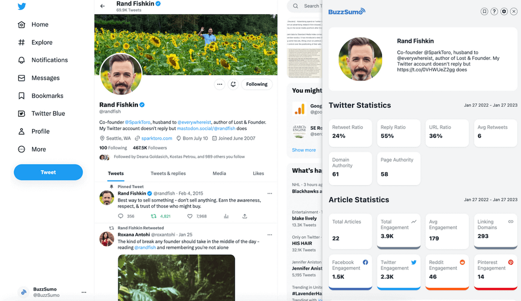
Task: Like the pinned tweet heart icon
Action: (190, 216)
